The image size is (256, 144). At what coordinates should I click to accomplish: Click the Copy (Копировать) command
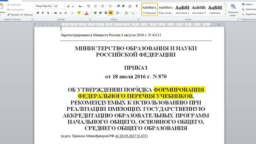(x=16, y=10)
